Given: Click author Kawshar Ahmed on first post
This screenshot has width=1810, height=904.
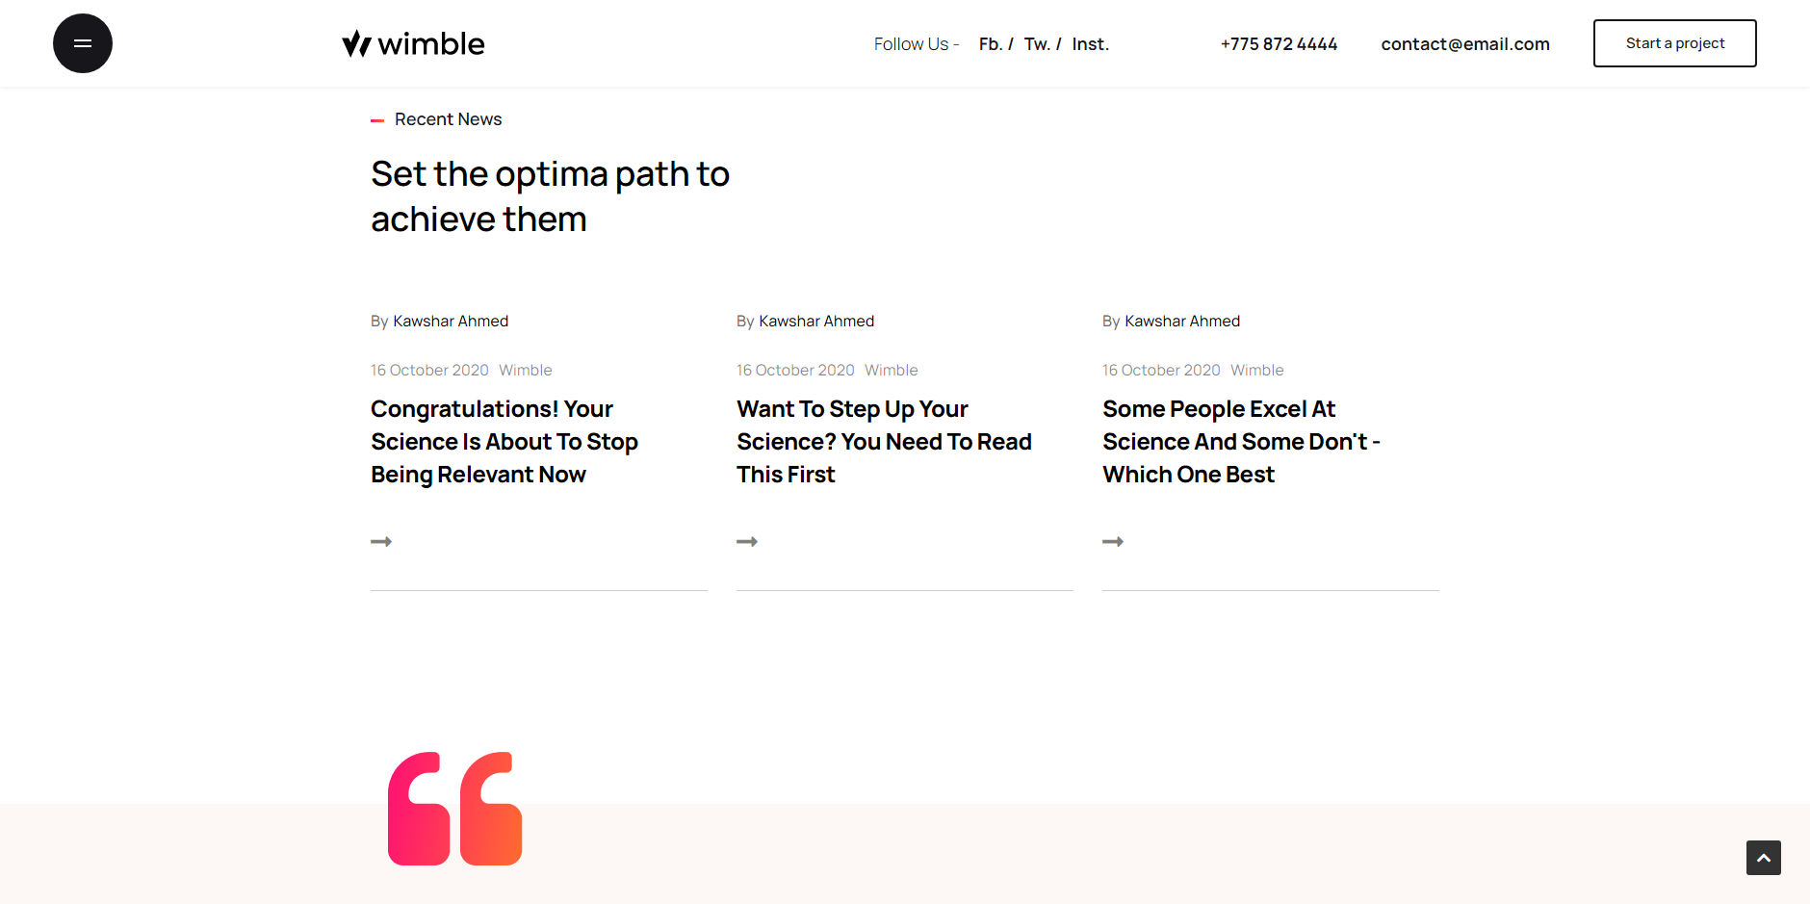Looking at the screenshot, I should 451,322.
